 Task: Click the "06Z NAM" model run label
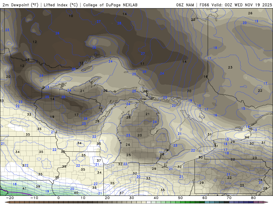(x=185, y=5)
